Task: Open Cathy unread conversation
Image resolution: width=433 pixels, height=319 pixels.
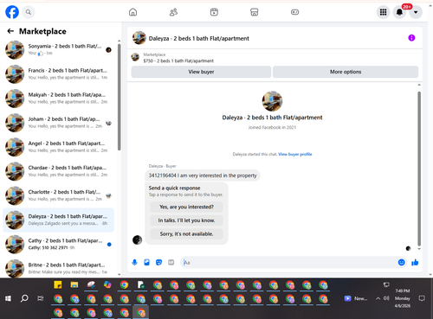Action: point(58,245)
